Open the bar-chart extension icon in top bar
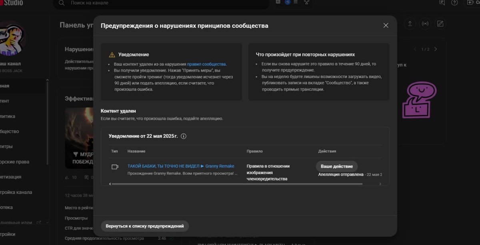Image resolution: width=480 pixels, height=245 pixels. 279,2
